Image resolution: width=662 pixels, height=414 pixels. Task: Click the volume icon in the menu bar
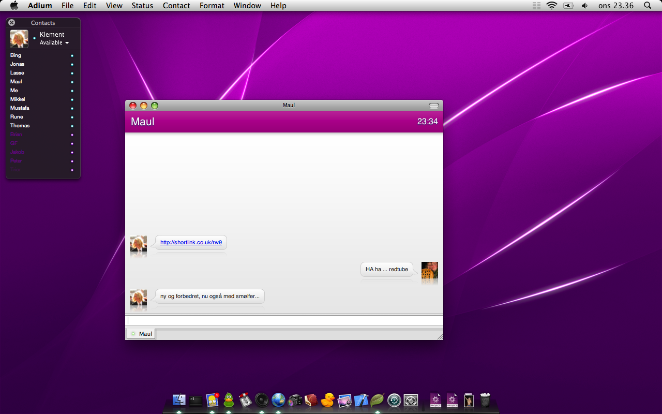click(584, 6)
